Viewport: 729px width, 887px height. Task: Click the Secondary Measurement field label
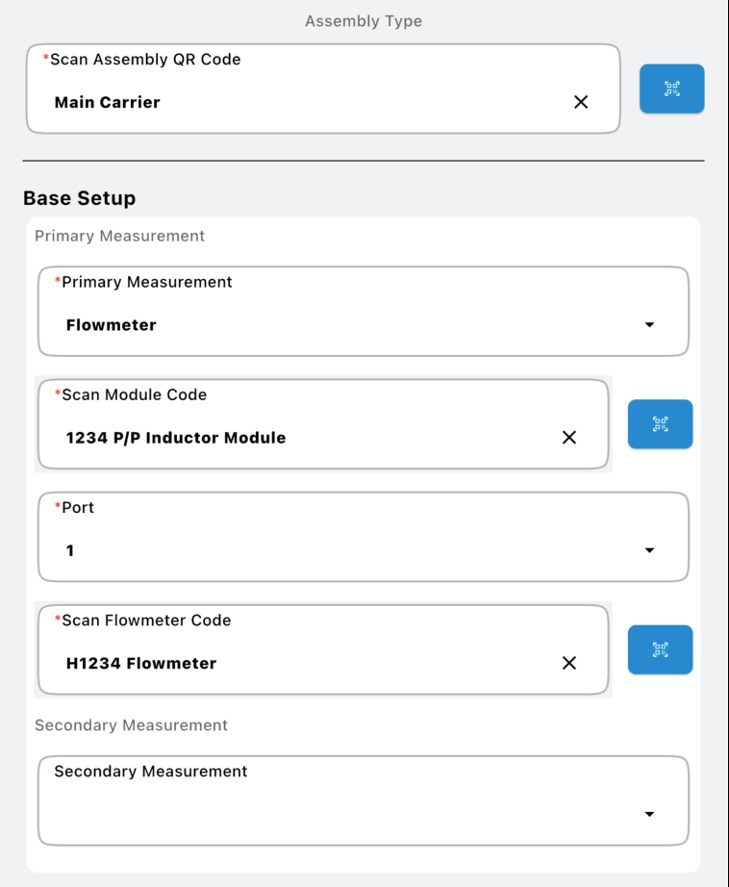tap(151, 772)
